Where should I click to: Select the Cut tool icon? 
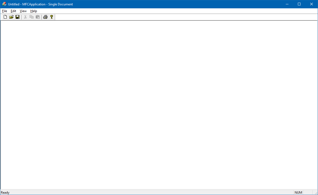coord(25,17)
